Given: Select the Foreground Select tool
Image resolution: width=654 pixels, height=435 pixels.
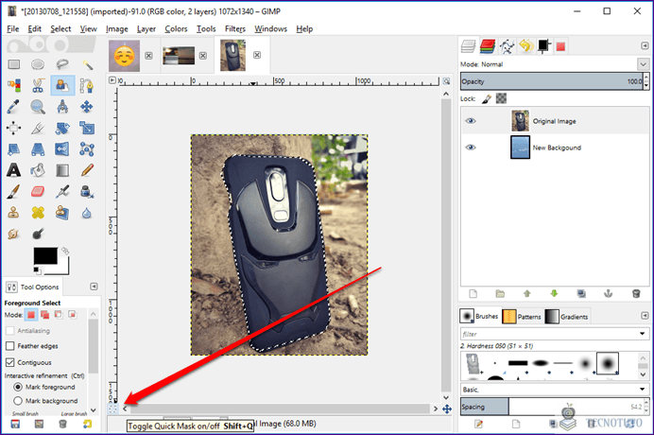Looking at the screenshot, I should 62,85.
